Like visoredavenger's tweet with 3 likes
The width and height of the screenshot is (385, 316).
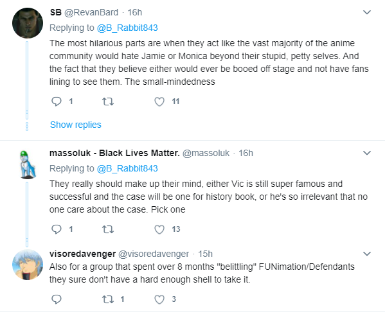pyautogui.click(x=159, y=299)
